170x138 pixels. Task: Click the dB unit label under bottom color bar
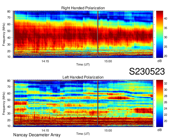[x=159, y=130]
